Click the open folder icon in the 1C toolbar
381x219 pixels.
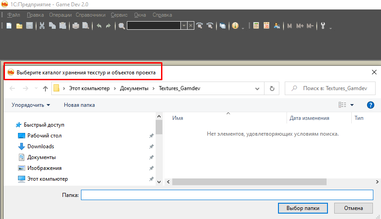19,26
